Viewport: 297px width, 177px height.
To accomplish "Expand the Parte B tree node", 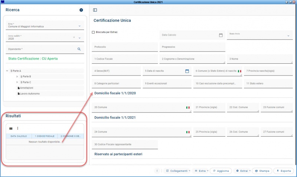I will click(x=17, y=77).
